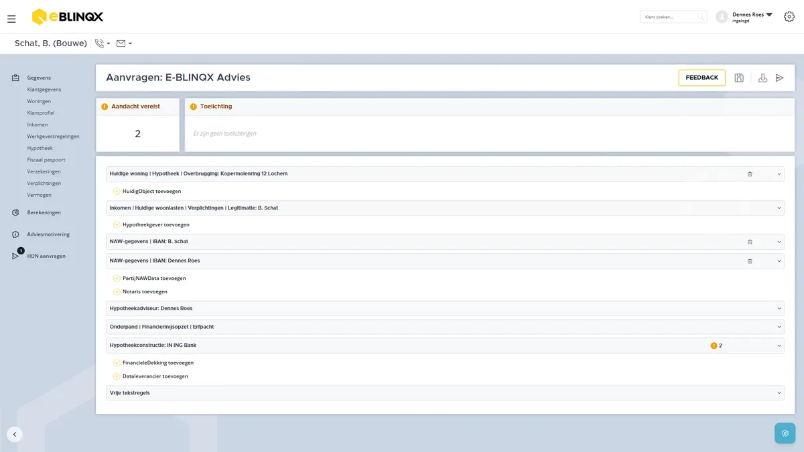
Task: Click FinancieleDekking toevoegen link
Action: pos(158,363)
